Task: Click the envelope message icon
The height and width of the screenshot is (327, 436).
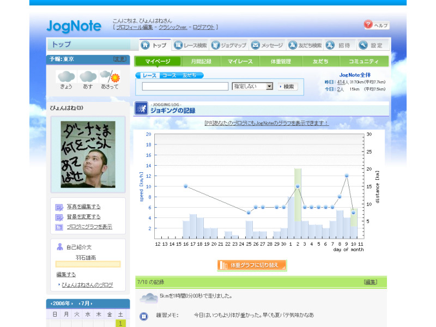Action: [255, 45]
